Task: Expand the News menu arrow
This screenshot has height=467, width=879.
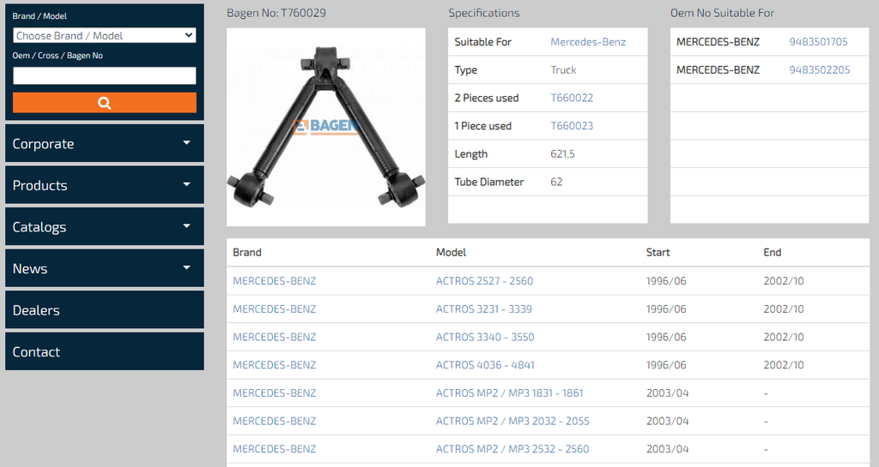Action: tap(186, 268)
